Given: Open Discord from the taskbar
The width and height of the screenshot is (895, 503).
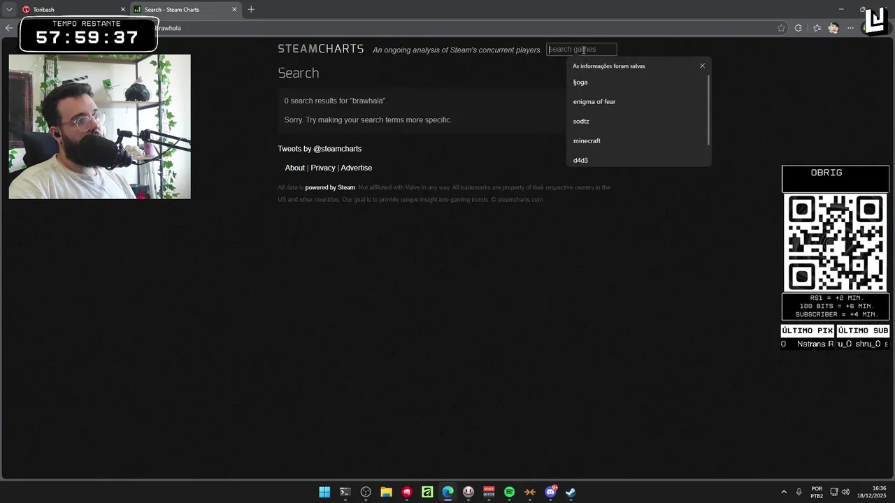Looking at the screenshot, I should 550,492.
